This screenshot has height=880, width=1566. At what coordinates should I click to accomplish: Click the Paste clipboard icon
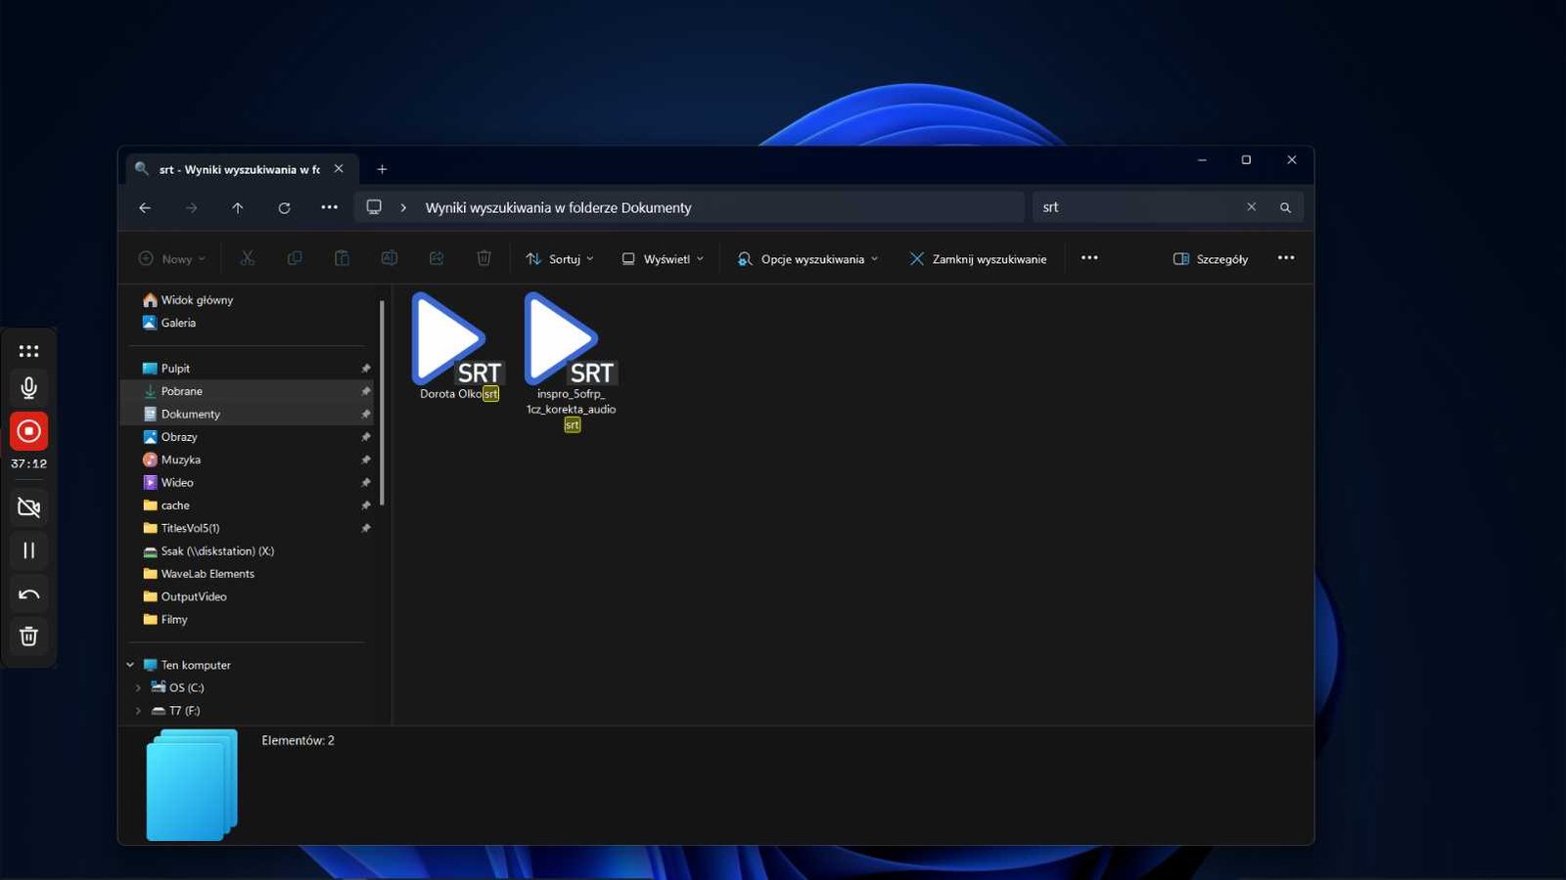coord(342,258)
